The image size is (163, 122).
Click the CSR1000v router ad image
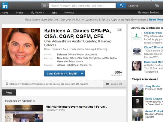137,51
